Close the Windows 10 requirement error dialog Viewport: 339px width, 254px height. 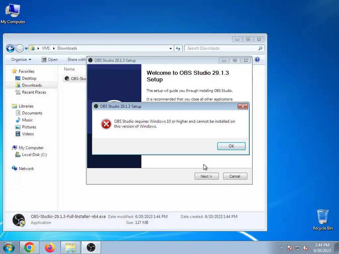click(x=243, y=106)
